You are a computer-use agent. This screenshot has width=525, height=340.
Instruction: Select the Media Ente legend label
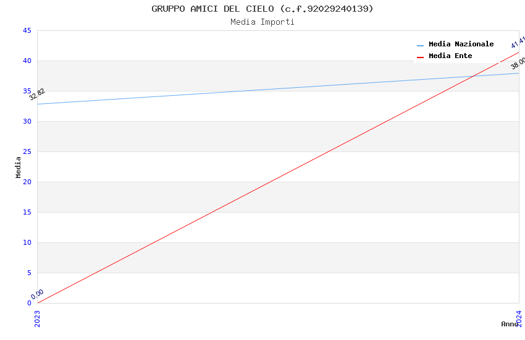tap(450, 56)
